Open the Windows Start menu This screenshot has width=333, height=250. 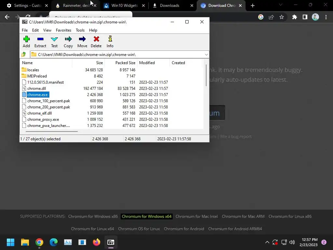[10, 242]
